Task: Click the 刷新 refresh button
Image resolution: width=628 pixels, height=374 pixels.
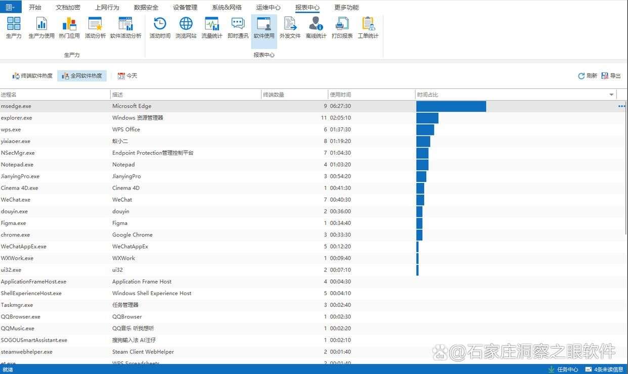Action: (588, 76)
